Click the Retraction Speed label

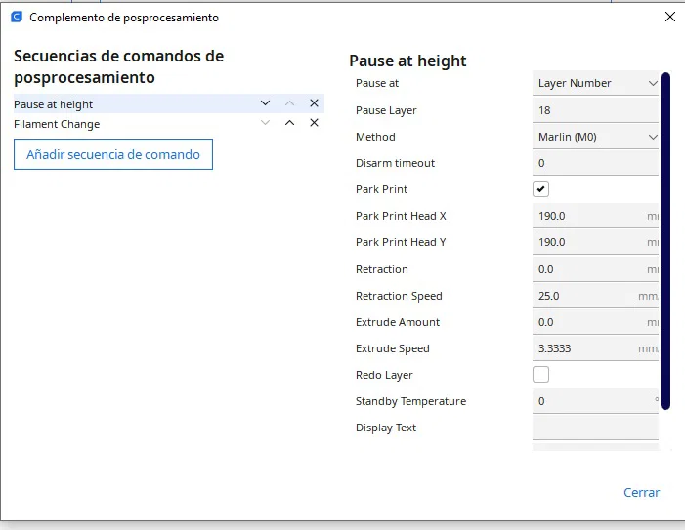click(x=399, y=296)
